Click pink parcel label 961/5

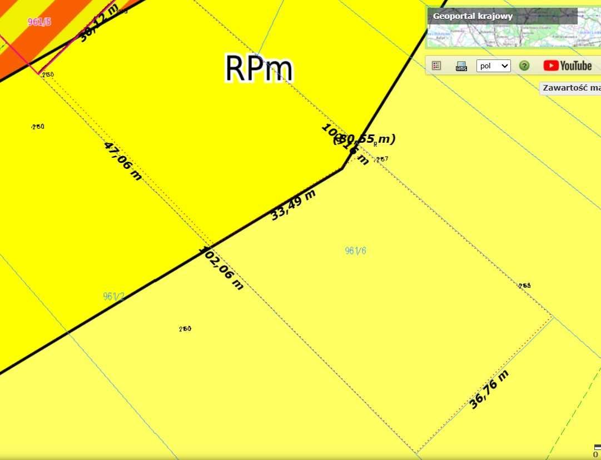39,22
